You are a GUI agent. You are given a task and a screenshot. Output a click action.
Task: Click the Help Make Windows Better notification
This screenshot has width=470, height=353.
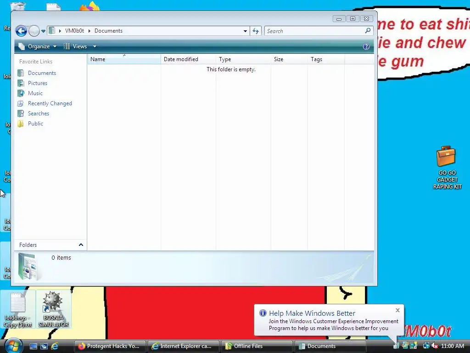pyautogui.click(x=329, y=320)
